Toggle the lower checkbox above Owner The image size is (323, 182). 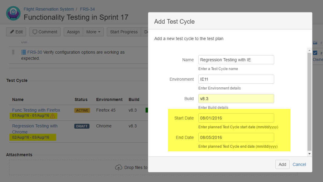tap(315, 53)
